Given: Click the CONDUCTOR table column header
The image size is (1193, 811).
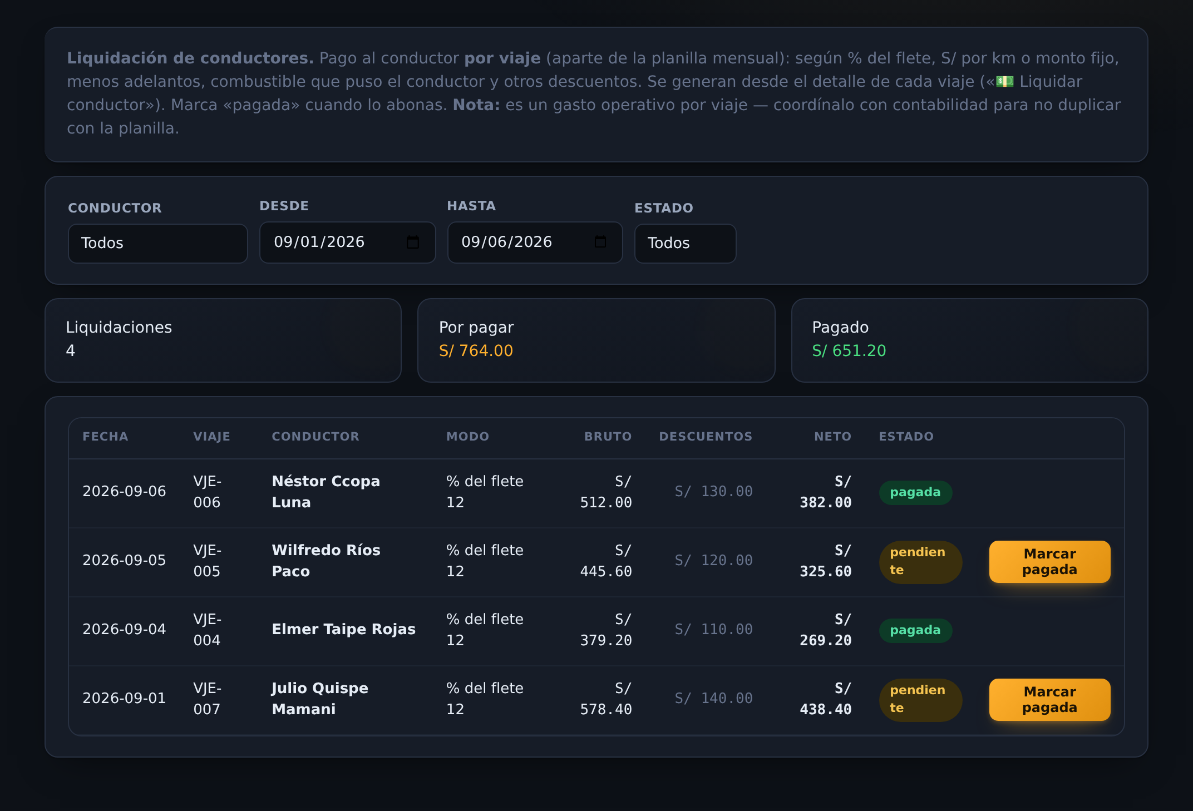Looking at the screenshot, I should coord(315,437).
